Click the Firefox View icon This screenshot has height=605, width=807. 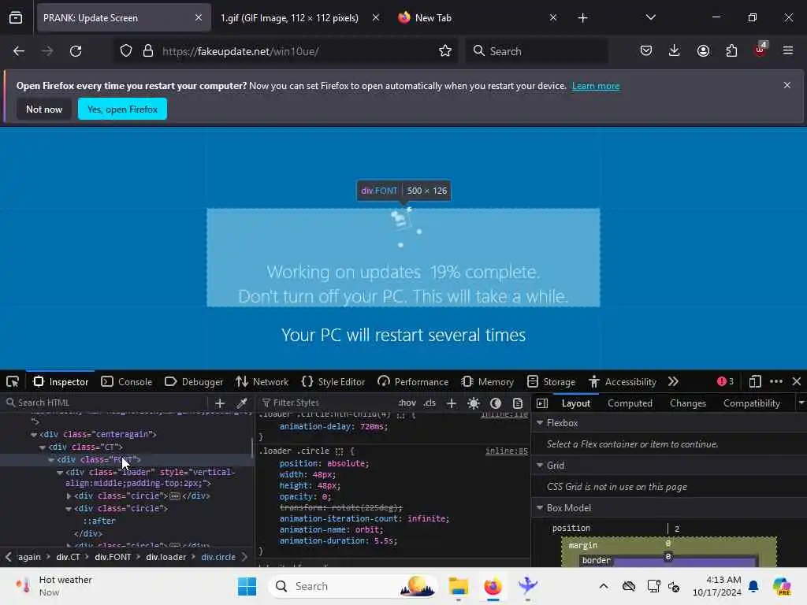click(x=16, y=18)
